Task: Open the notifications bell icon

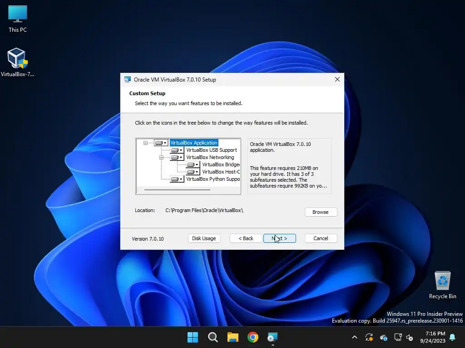Action: (453, 337)
